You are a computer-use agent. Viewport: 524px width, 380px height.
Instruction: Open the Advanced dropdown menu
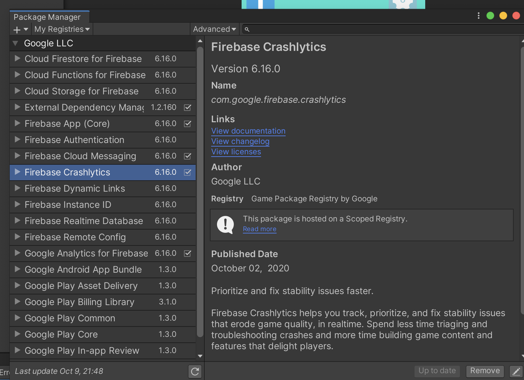click(214, 29)
